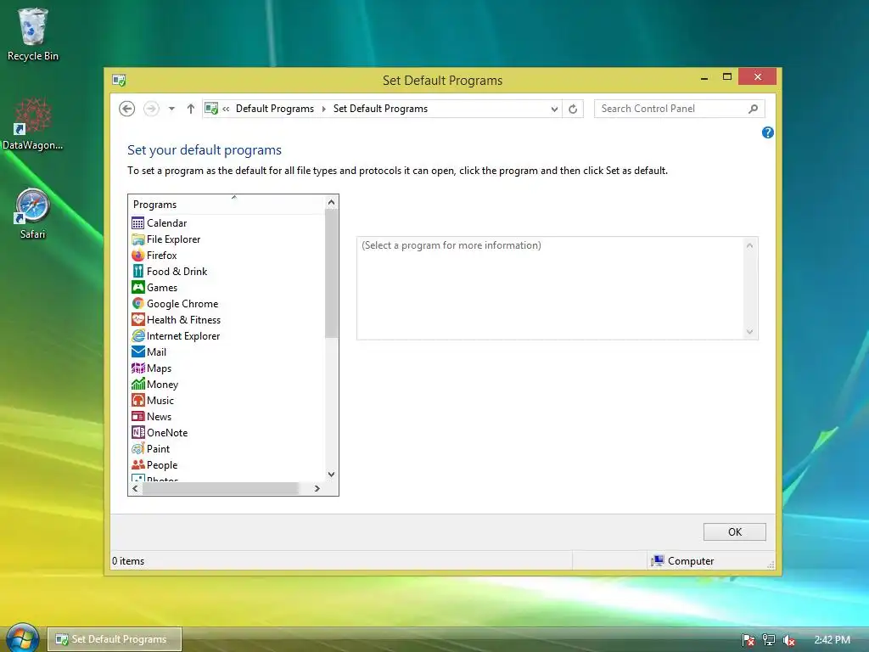
Task: Click Default Programs breadcrumb
Action: pos(275,109)
